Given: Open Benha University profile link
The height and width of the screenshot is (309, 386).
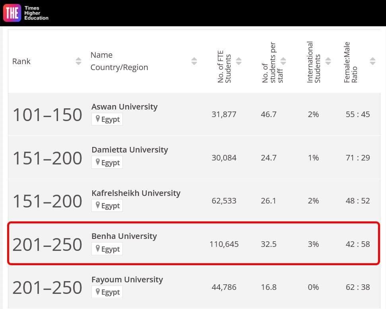Looking at the screenshot, I should (124, 236).
